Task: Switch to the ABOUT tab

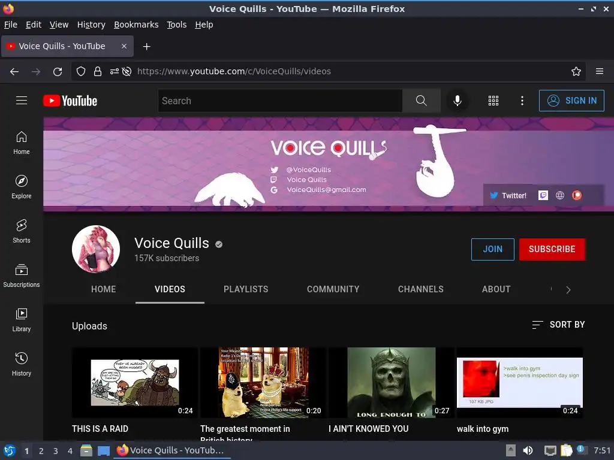Action: (x=496, y=289)
